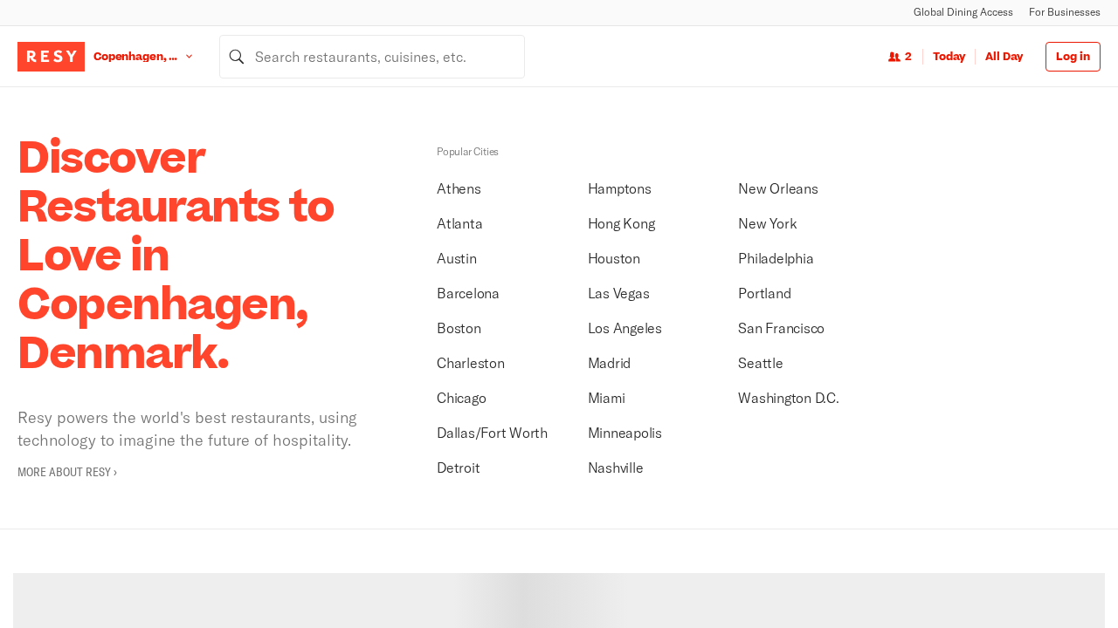The height and width of the screenshot is (628, 1118).
Task: Go to Philadelphia restaurants
Action: (776, 258)
